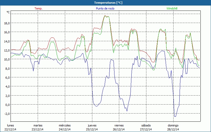Screen dimensions: 211x132
Task: Select the blue "Punto de rocío" legend label
Action: 105,8
